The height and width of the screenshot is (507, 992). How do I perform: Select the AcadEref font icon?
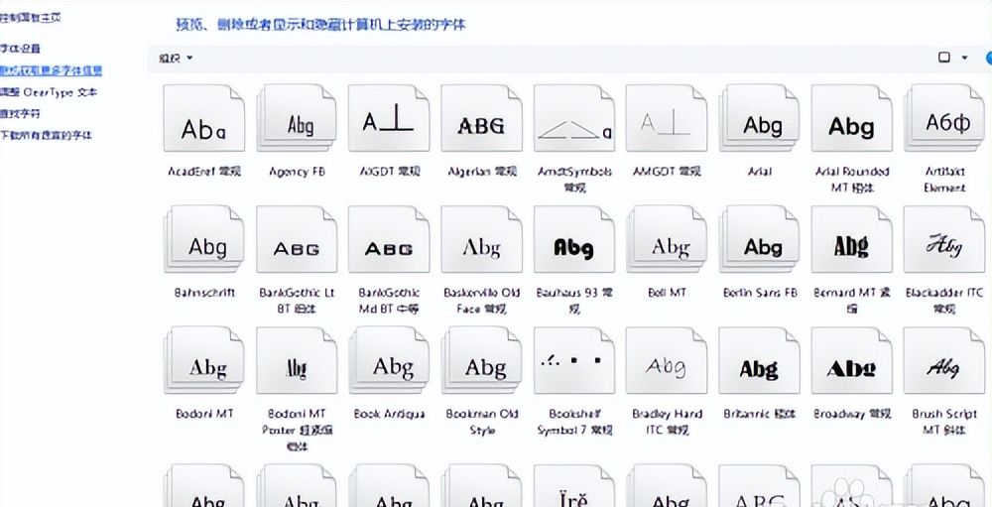pos(203,118)
